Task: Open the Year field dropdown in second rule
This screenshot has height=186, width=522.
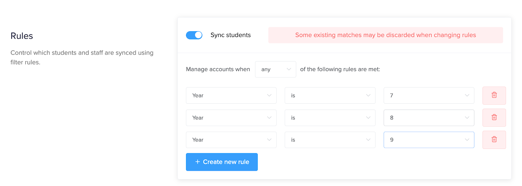Action: click(x=231, y=118)
